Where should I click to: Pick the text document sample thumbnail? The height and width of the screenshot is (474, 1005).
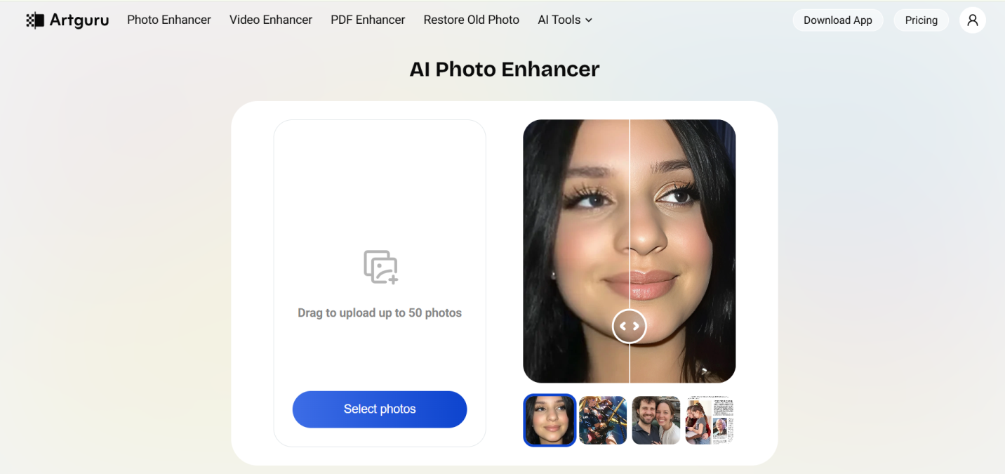click(x=710, y=420)
